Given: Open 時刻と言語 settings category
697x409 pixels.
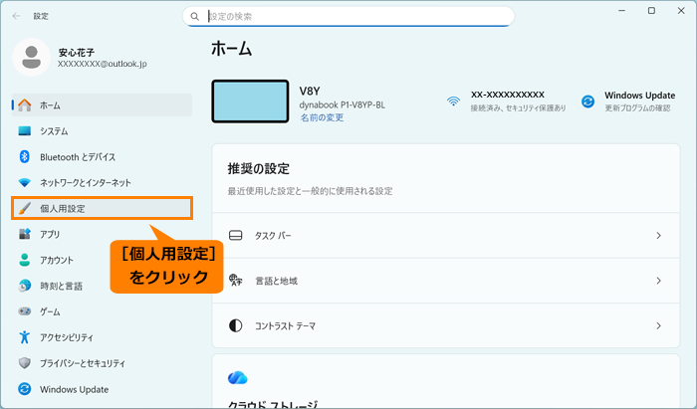Looking at the screenshot, I should (x=103, y=286).
